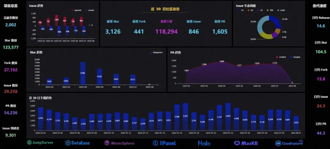Click the 1,888 point on PR trend
The height and width of the screenshot is (149, 330).
(x=222, y=62)
